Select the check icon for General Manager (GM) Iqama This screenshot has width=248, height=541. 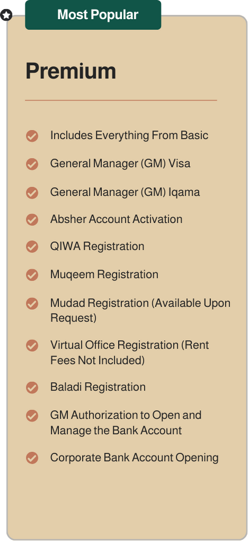[x=32, y=192]
